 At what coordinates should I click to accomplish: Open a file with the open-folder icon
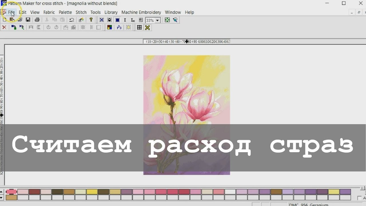point(20,20)
